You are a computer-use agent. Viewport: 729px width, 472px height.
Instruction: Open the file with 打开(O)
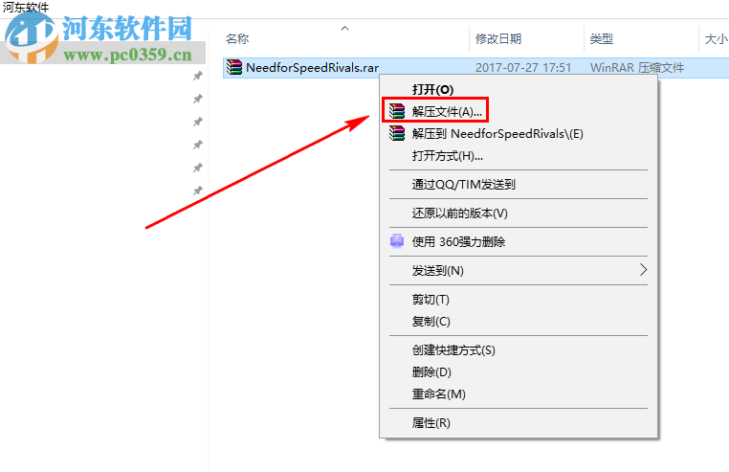(x=432, y=89)
